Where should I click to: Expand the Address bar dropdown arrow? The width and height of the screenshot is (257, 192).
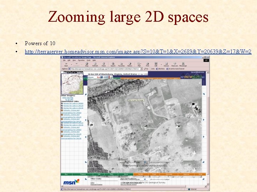(141, 69)
